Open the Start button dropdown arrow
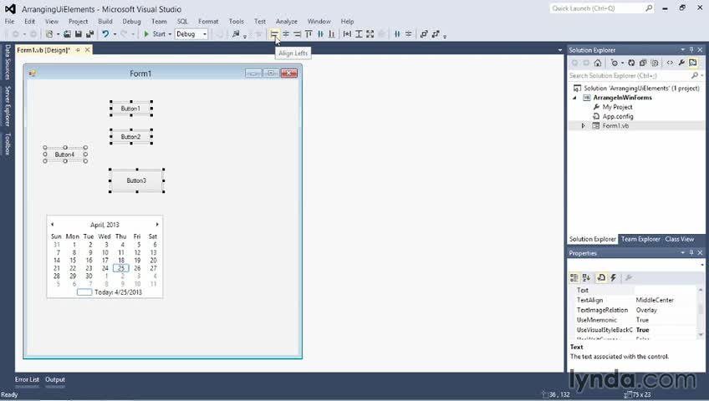This screenshot has height=401, width=709. coord(170,34)
